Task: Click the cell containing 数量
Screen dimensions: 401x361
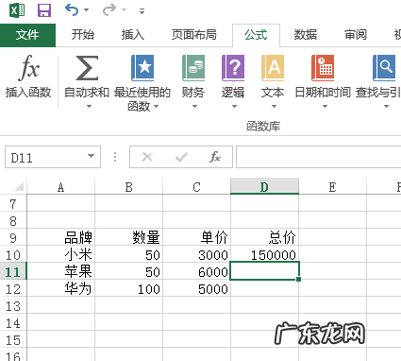Action: click(x=129, y=237)
